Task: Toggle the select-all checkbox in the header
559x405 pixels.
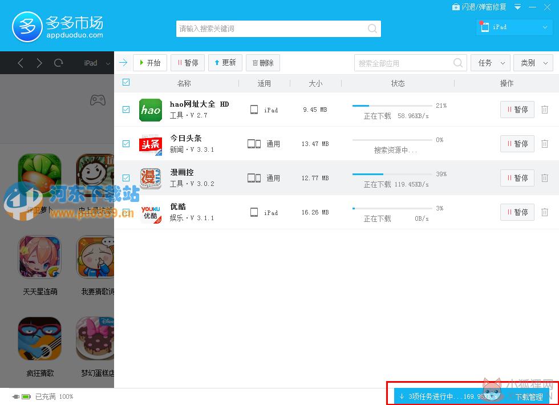Action: click(126, 82)
